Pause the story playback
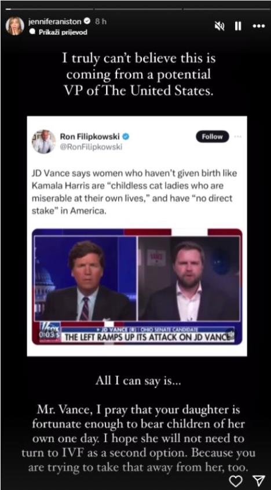The width and height of the screenshot is (271, 490). (238, 26)
